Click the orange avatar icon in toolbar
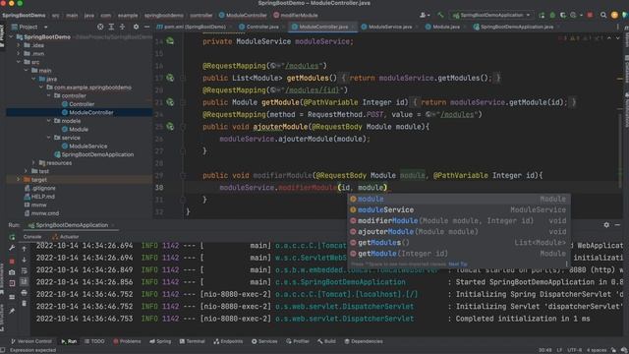629x354 pixels. pos(614,16)
